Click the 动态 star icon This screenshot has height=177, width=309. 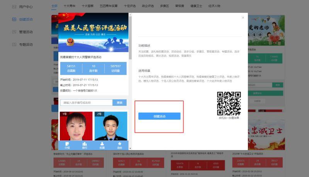click(x=119, y=145)
